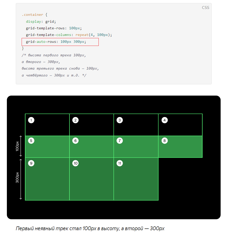Click the italic caption below the diagram
228x233 pixels.
coord(90,228)
